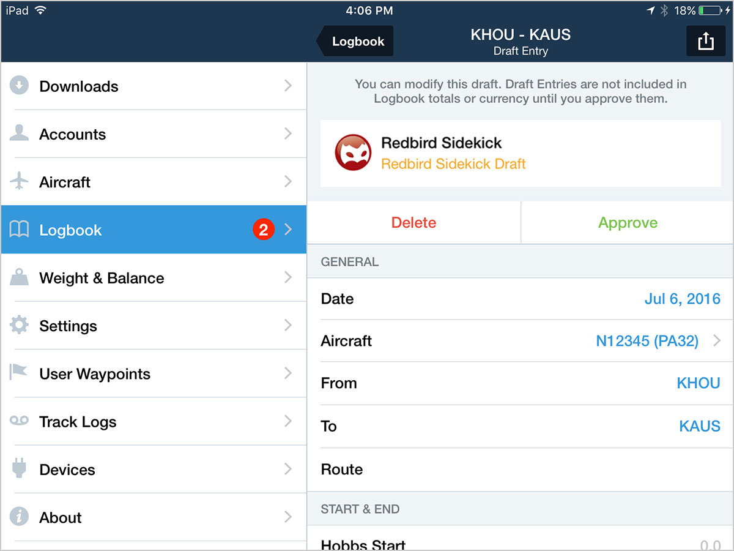Open Accounts via its chevron

click(288, 133)
